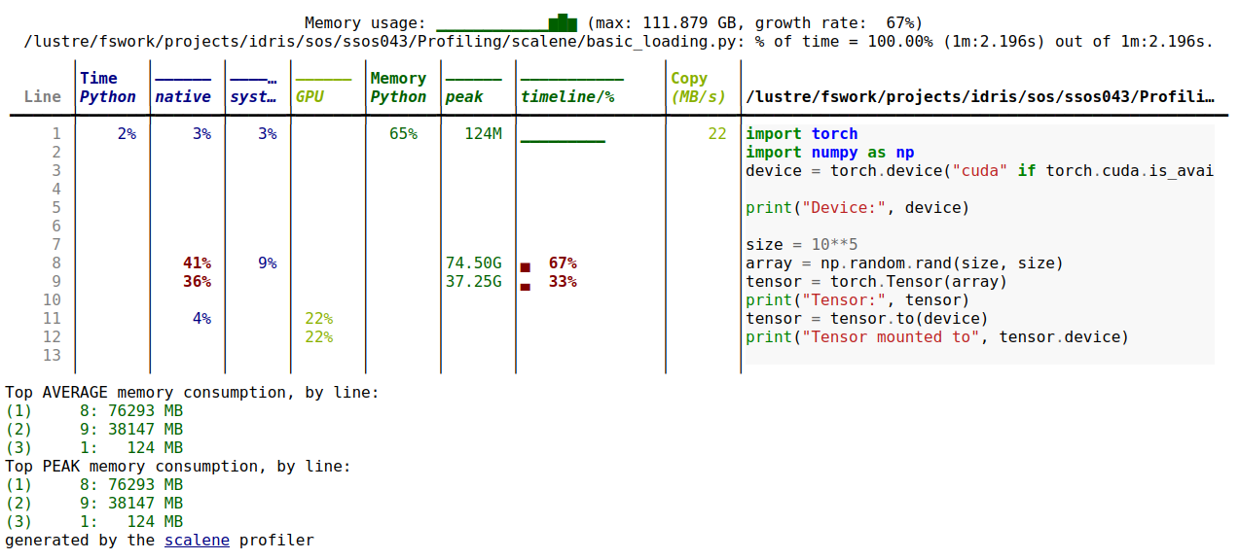Click the np.random.rand code line
Screen dimensions: 1240x560
point(904,262)
